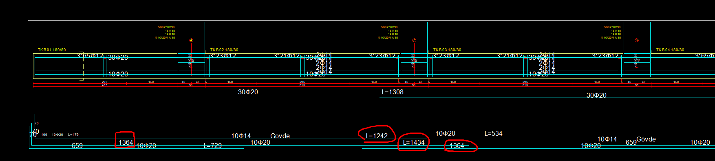This screenshot has width=715, height=161.
Task: Select the red-circled L=1434 text
Action: [x=414, y=142]
